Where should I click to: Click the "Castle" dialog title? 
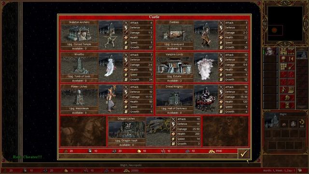click(x=154, y=17)
